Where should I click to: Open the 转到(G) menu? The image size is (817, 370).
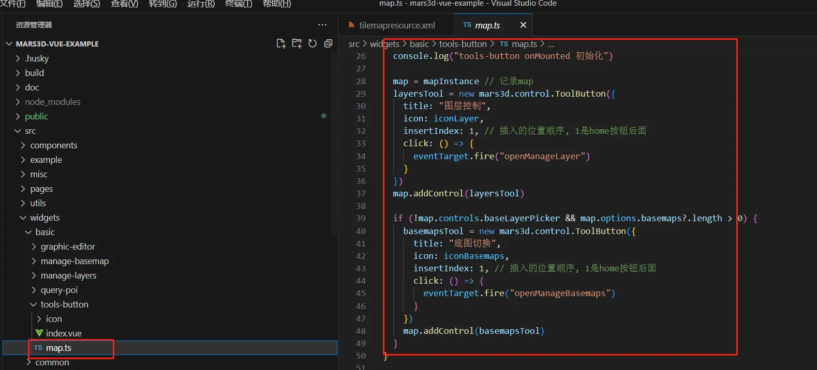(x=163, y=4)
